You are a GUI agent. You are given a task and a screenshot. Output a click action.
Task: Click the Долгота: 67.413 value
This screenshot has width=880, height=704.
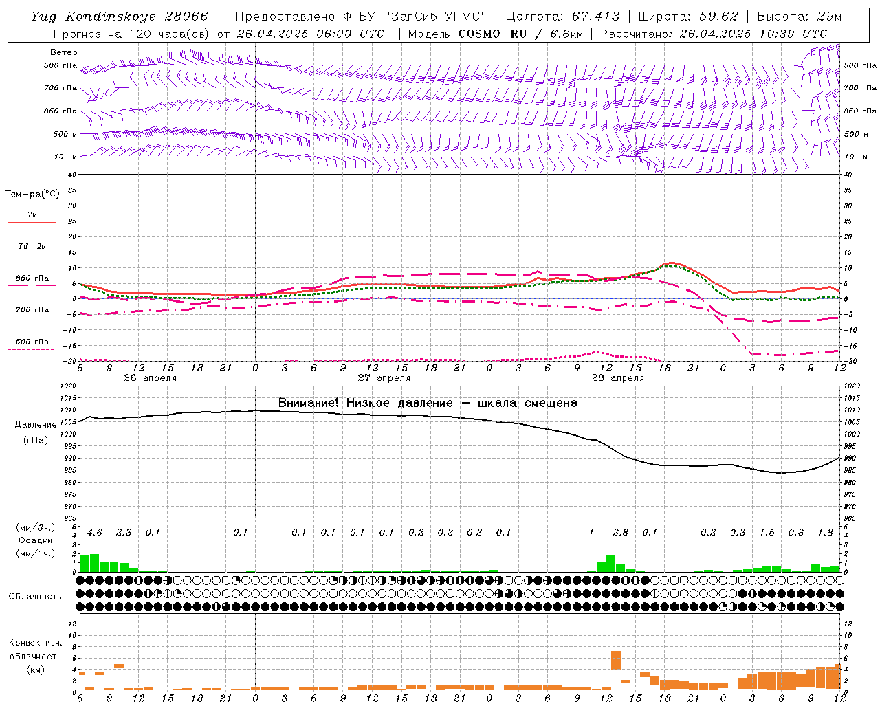(x=563, y=16)
